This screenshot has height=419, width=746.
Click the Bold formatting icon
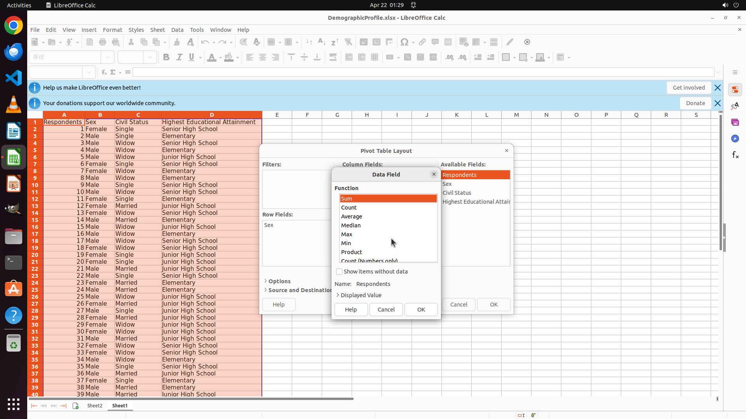coord(166,57)
